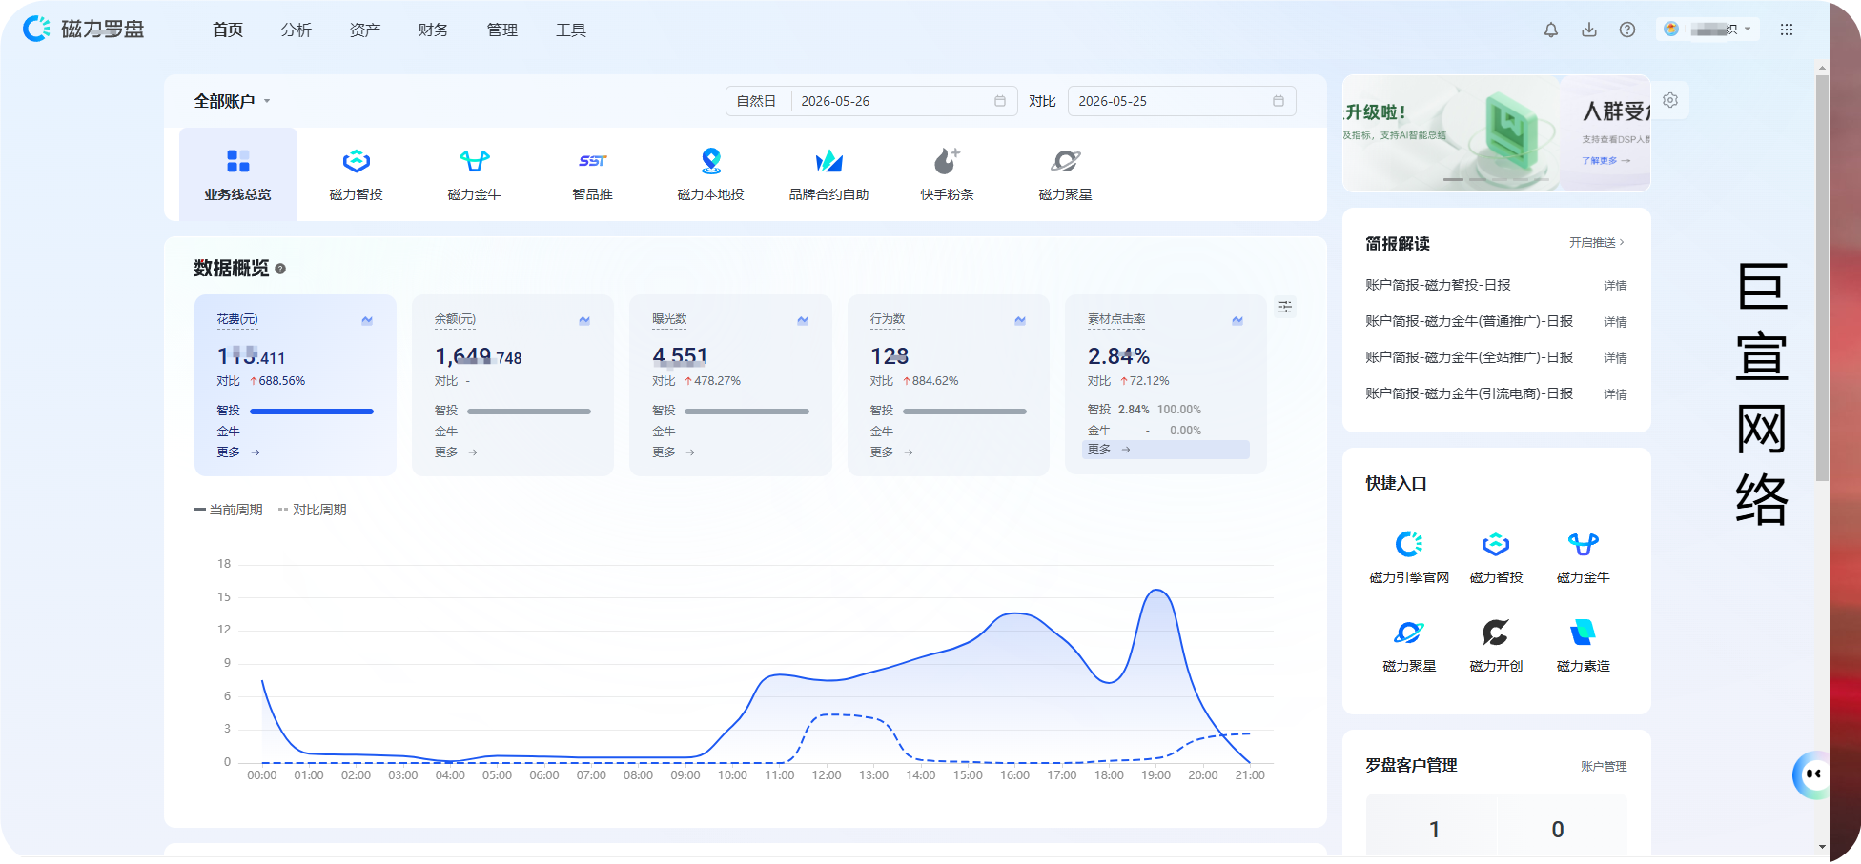Expand 更多 in the 花费 card
The image size is (1861, 864).
pyautogui.click(x=238, y=452)
